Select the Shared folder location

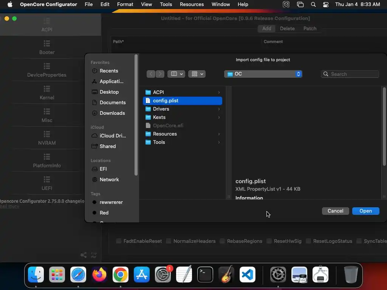tap(108, 146)
